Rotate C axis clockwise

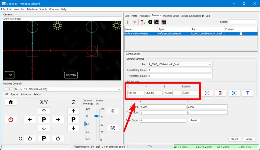pyautogui.click(x=58, y=139)
